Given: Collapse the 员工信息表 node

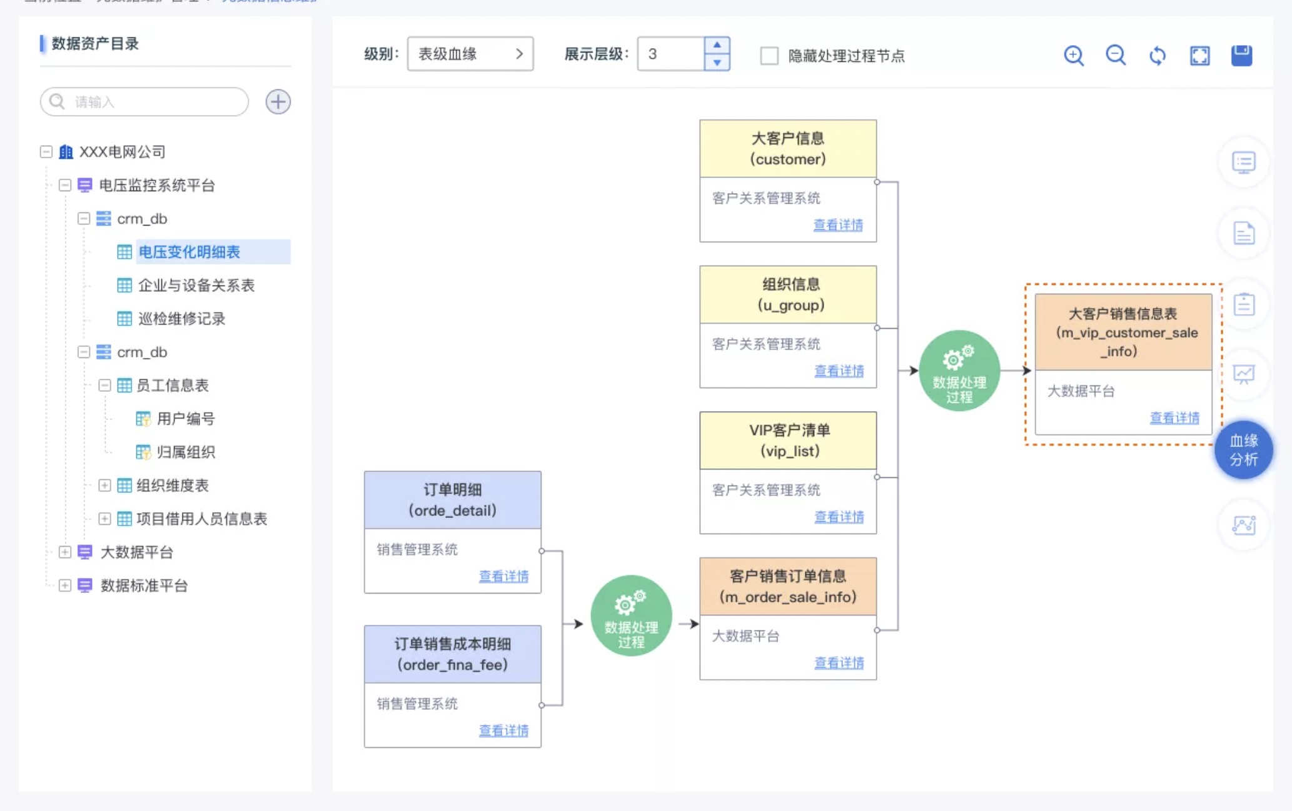Looking at the screenshot, I should [104, 386].
